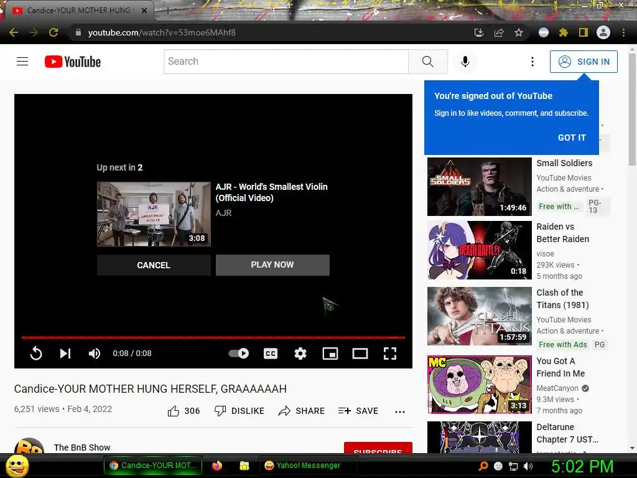Go to the YouTube home logo
637x478 pixels.
coord(73,62)
